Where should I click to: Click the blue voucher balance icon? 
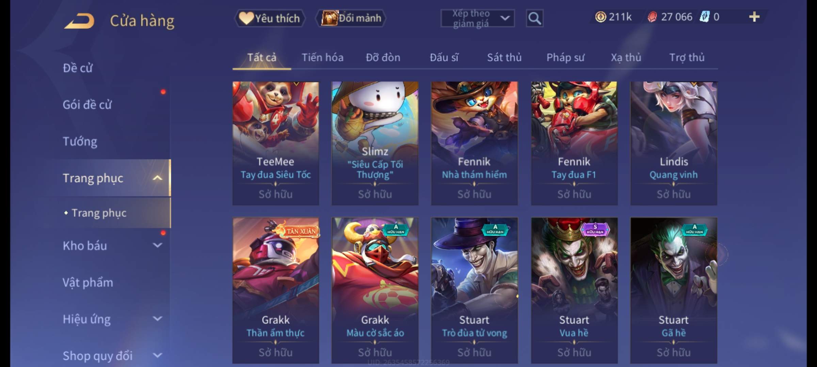[704, 17]
